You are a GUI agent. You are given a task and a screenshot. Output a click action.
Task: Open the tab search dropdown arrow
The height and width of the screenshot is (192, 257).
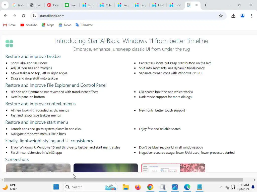[x=5, y=5]
